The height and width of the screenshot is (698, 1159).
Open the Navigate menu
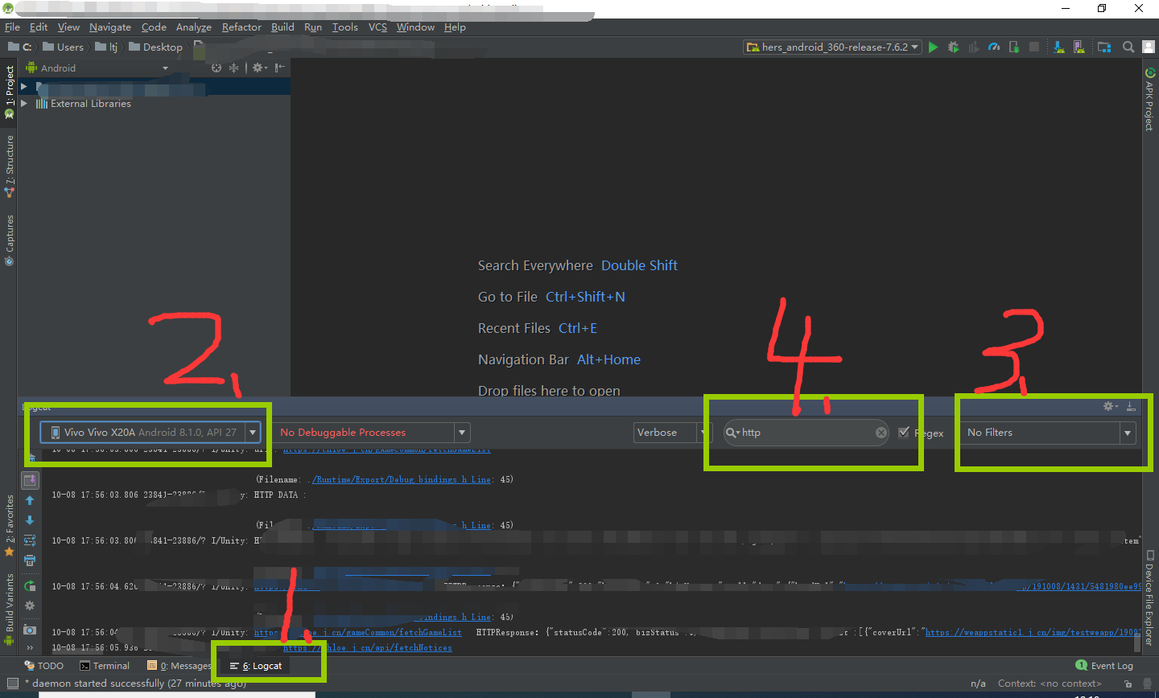click(110, 27)
